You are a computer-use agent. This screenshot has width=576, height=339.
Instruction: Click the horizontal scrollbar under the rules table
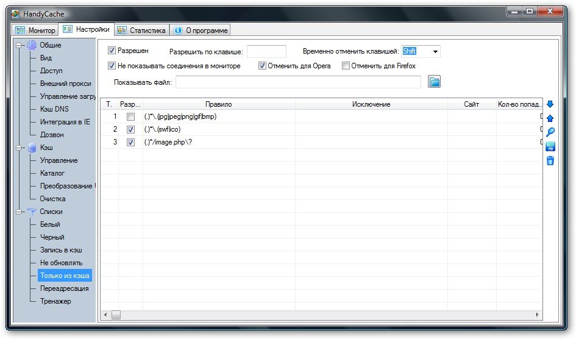pyautogui.click(x=323, y=315)
